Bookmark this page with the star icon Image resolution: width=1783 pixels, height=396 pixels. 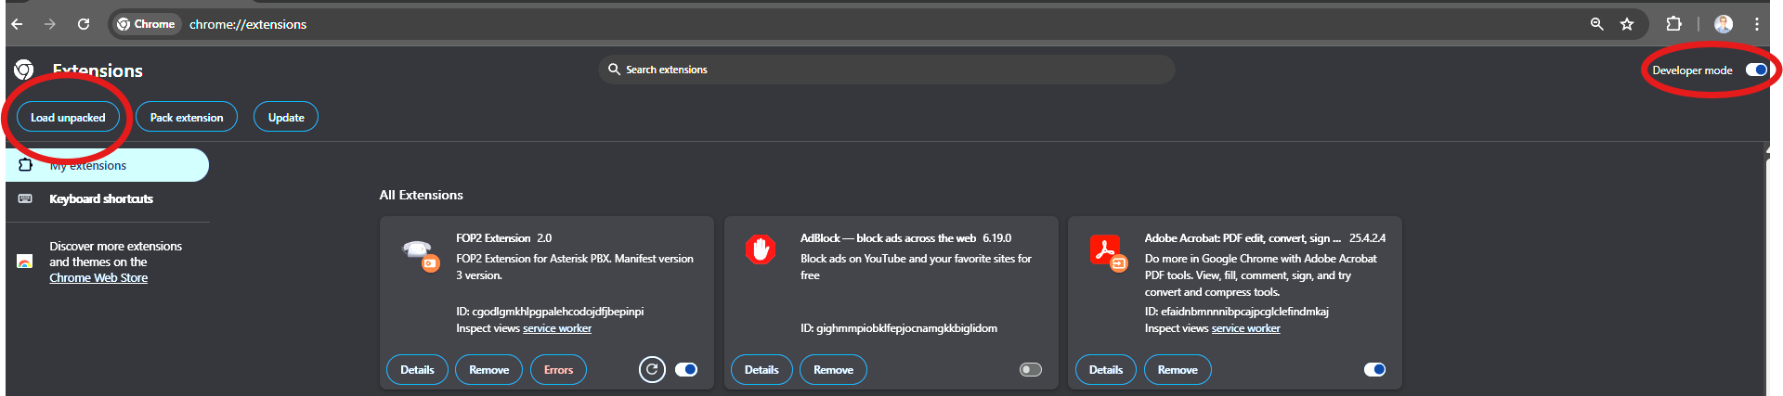pos(1627,24)
